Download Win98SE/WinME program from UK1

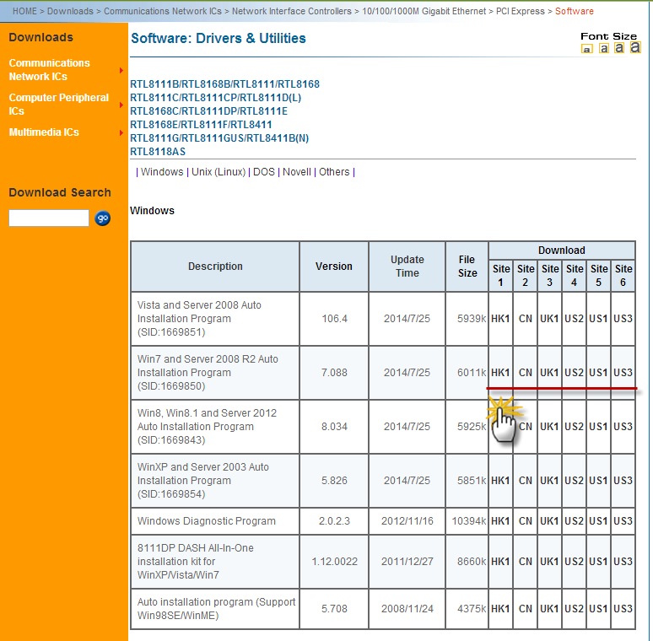point(549,609)
